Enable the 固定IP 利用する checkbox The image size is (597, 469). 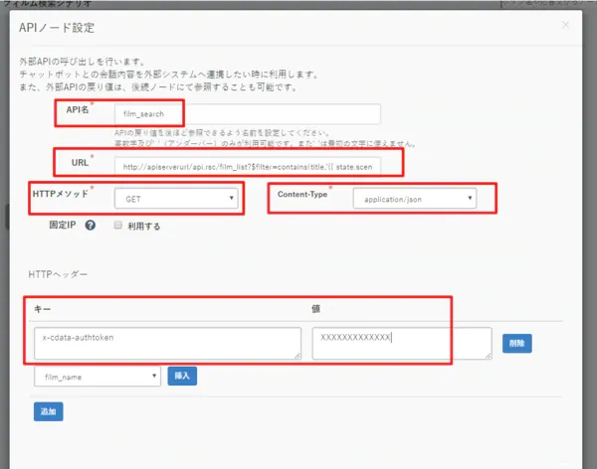118,226
